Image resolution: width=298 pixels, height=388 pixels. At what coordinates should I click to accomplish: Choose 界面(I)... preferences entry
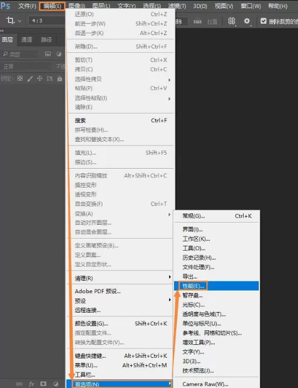point(216,230)
